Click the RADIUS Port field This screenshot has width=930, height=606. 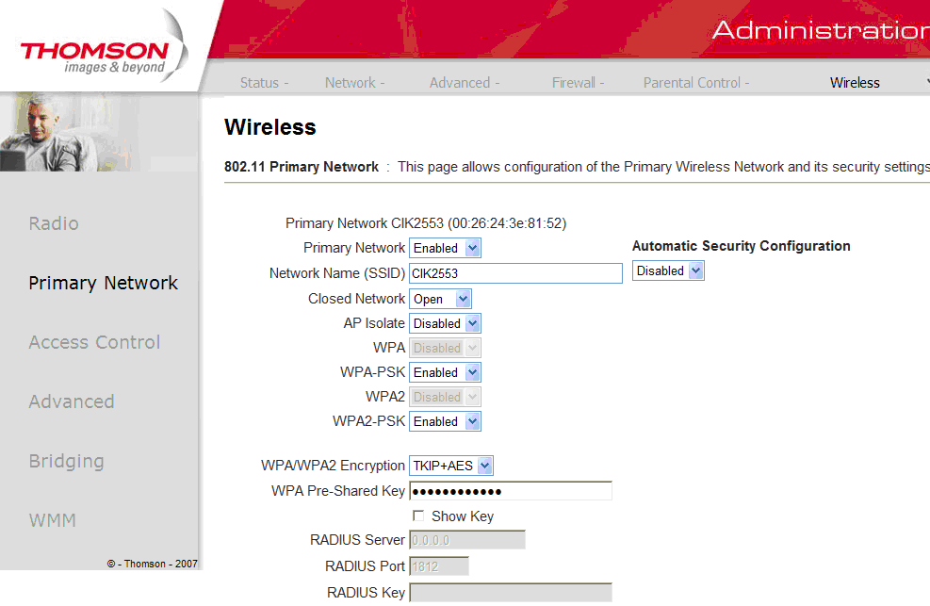[439, 566]
